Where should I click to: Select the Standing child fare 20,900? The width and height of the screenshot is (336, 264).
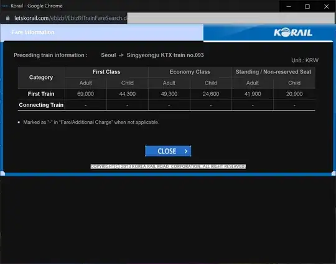[294, 94]
